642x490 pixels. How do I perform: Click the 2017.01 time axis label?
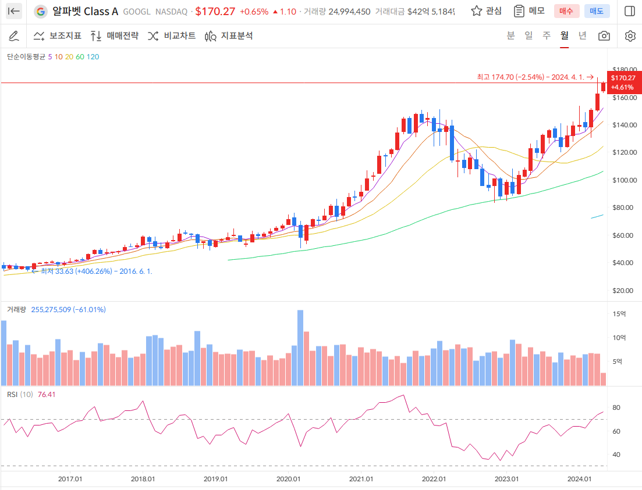tap(70, 478)
